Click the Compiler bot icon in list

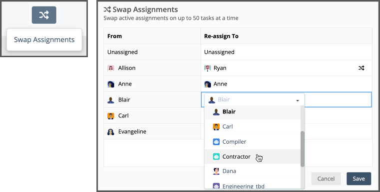(216, 142)
